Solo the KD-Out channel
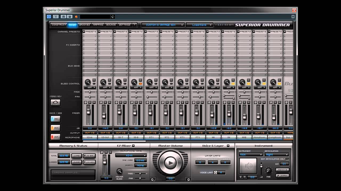Screen dimensions: 341x191 [105, 102]
